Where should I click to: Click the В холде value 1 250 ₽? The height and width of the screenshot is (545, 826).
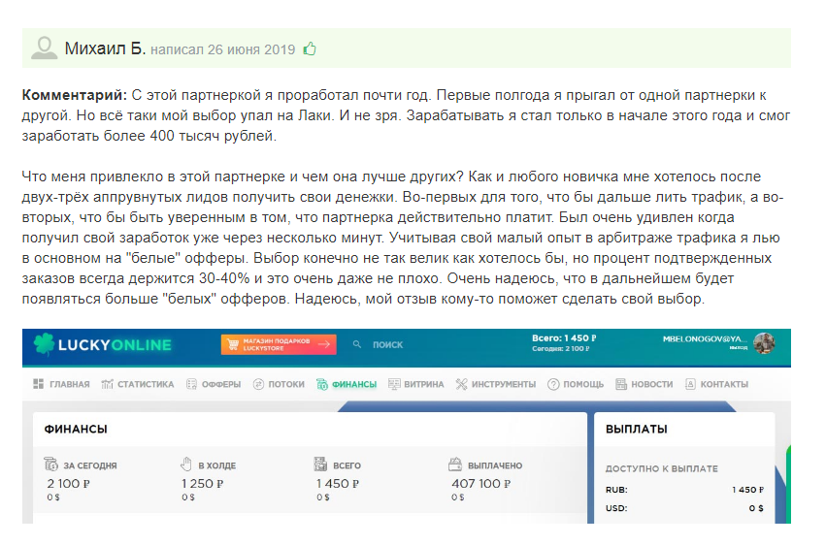[x=203, y=484]
